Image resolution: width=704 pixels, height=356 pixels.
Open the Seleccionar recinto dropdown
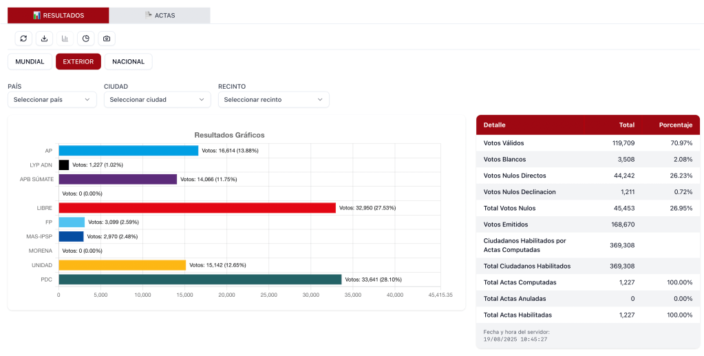[273, 100]
